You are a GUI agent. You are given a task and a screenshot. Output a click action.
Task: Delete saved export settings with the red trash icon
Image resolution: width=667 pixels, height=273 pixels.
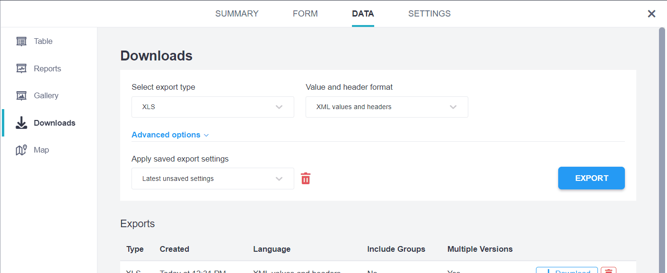tap(306, 179)
